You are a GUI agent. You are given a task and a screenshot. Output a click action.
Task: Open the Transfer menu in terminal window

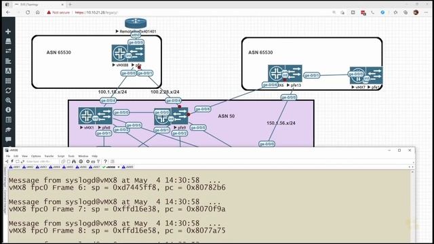pos(49,156)
